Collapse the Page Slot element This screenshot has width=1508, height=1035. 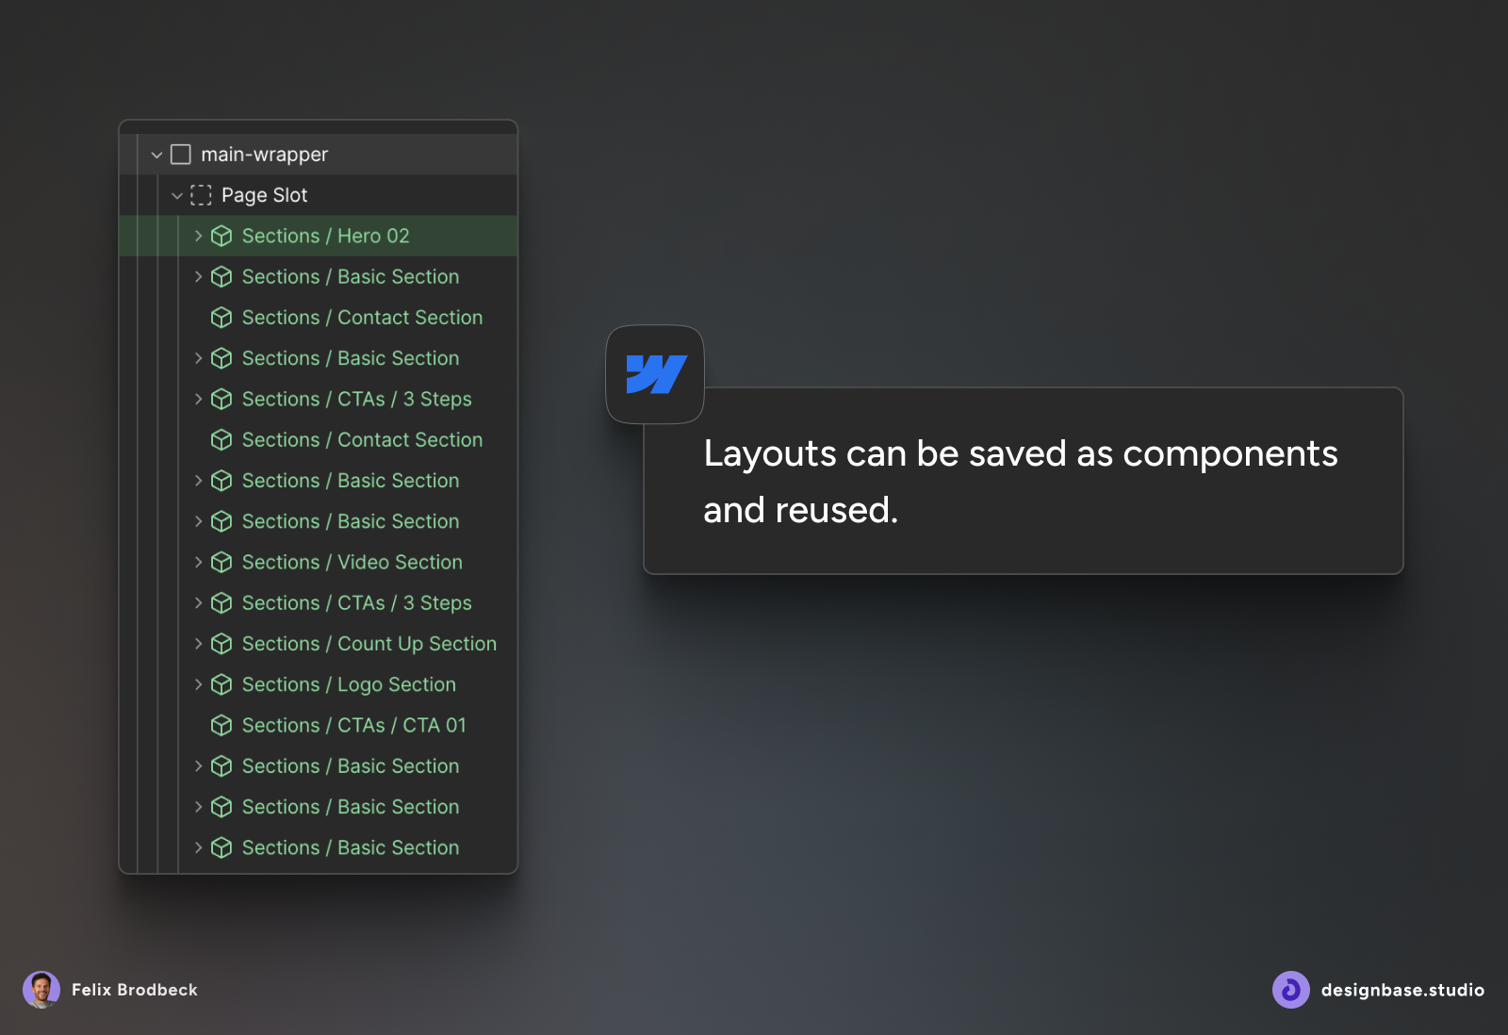click(177, 195)
